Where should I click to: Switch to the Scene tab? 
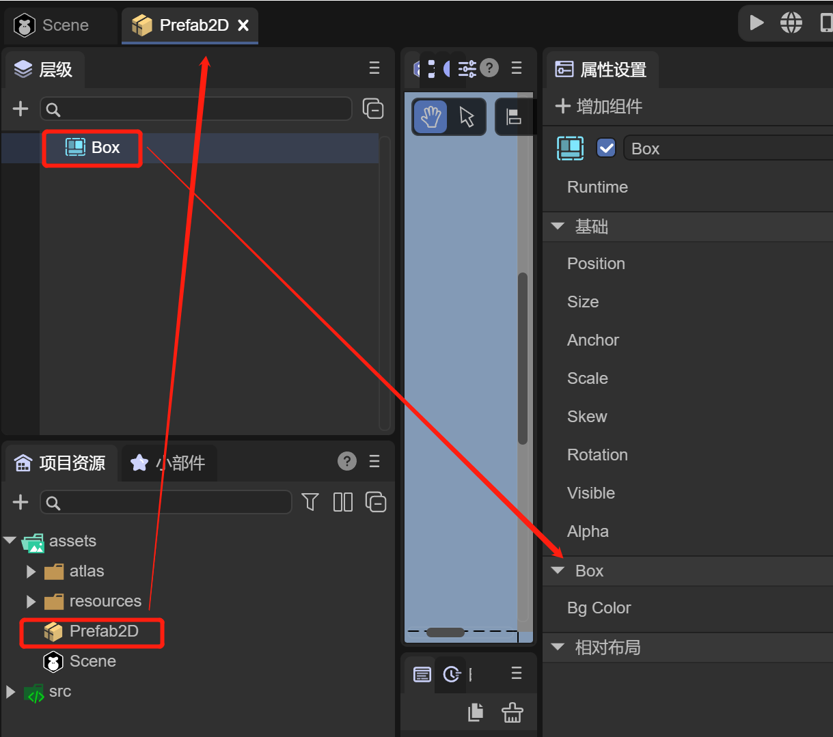point(53,25)
